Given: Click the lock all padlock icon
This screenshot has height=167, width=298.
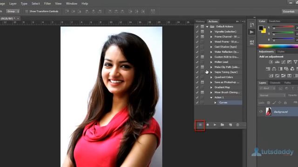Looking at the screenshot, I should [x=285, y=103].
